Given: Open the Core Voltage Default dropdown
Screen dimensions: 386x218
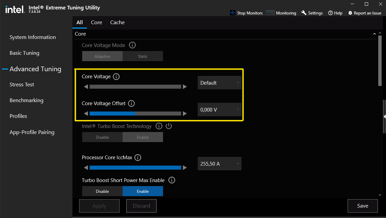Looking at the screenshot, I should 220,83.
